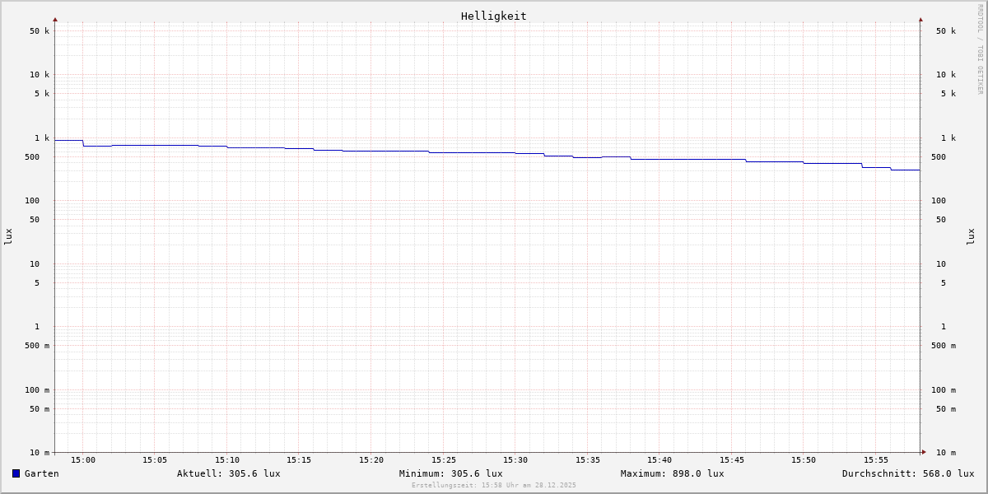Click the RRDTOOL / TOBI OETIKER watermark
Screen dimensions: 988x494
pyautogui.click(x=980, y=49)
